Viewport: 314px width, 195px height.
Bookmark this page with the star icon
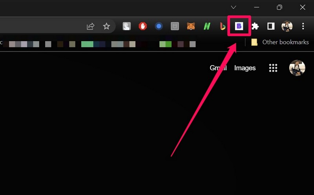[x=106, y=26]
